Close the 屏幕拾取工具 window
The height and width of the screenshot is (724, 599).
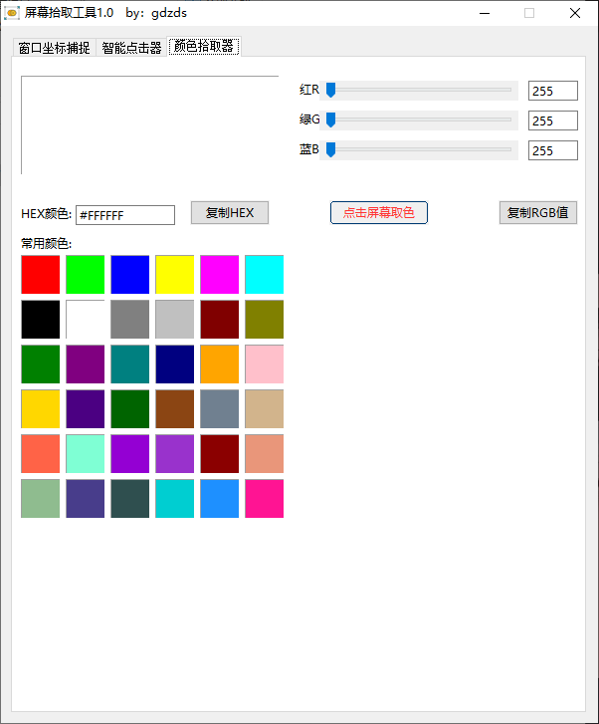pyautogui.click(x=575, y=13)
